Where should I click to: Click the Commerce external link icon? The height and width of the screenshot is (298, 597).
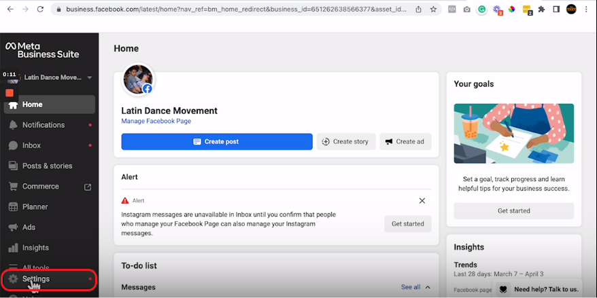pos(88,187)
